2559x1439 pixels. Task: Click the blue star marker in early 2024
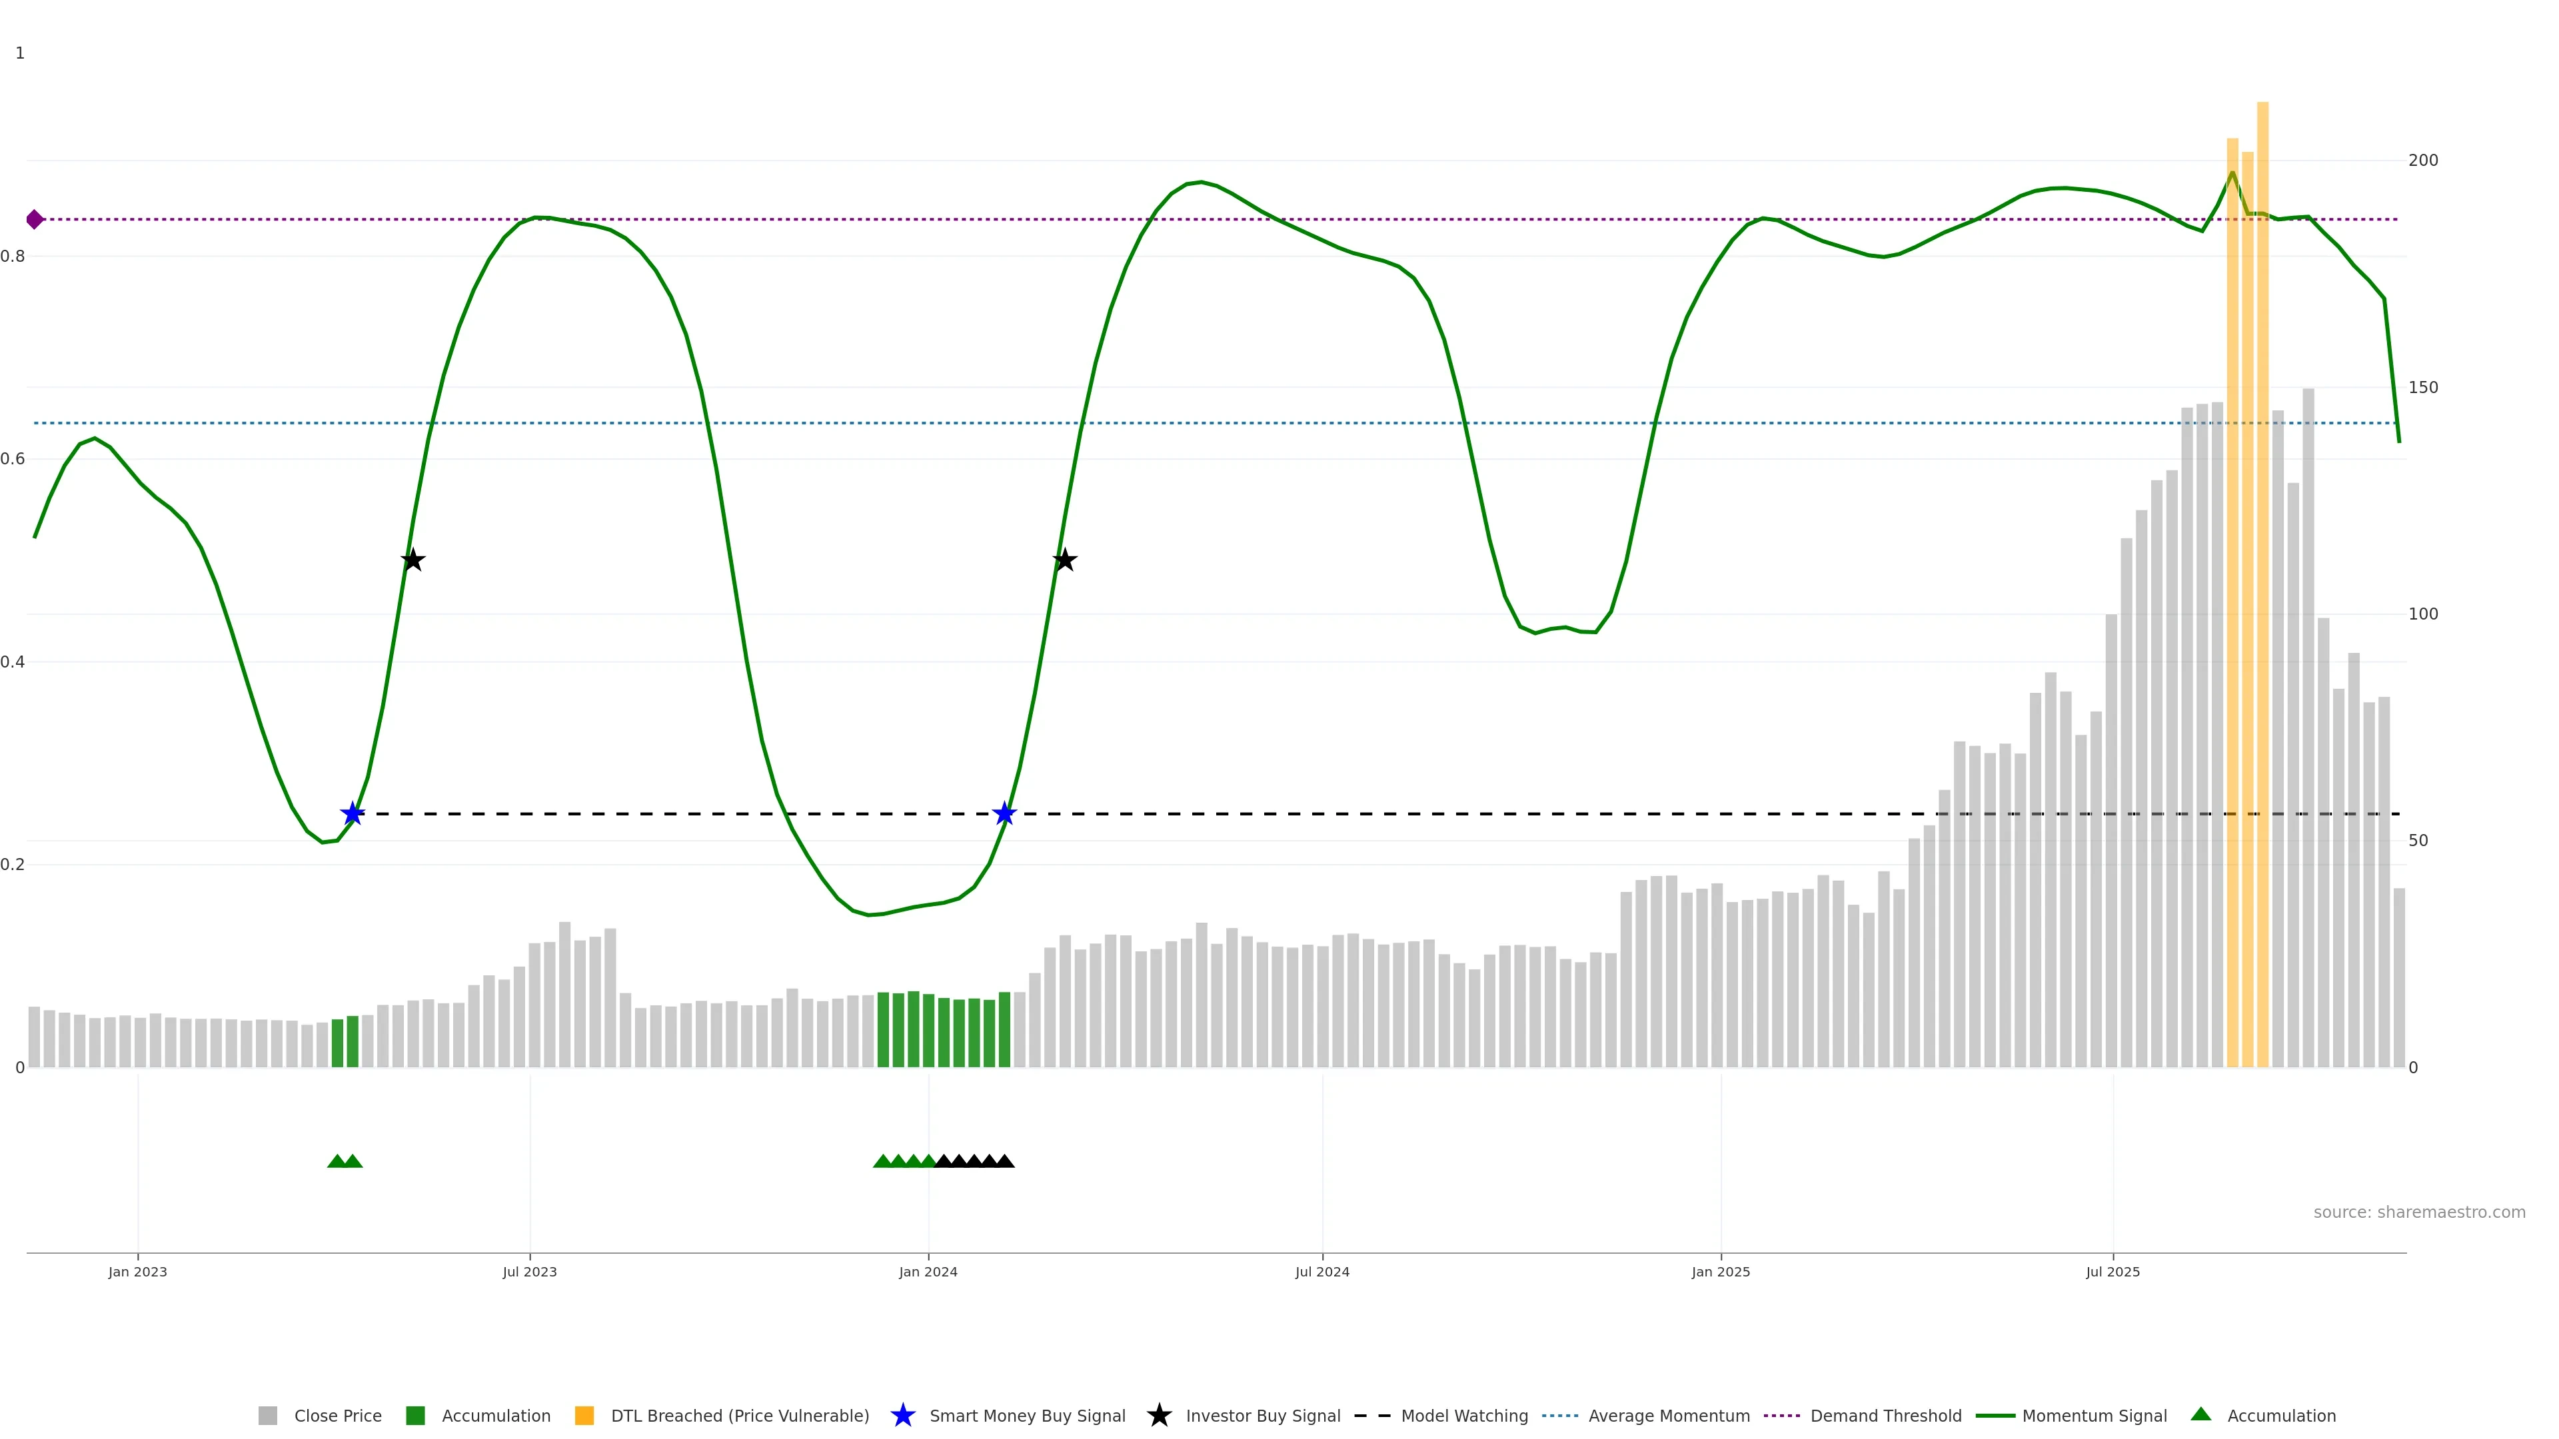click(1004, 814)
